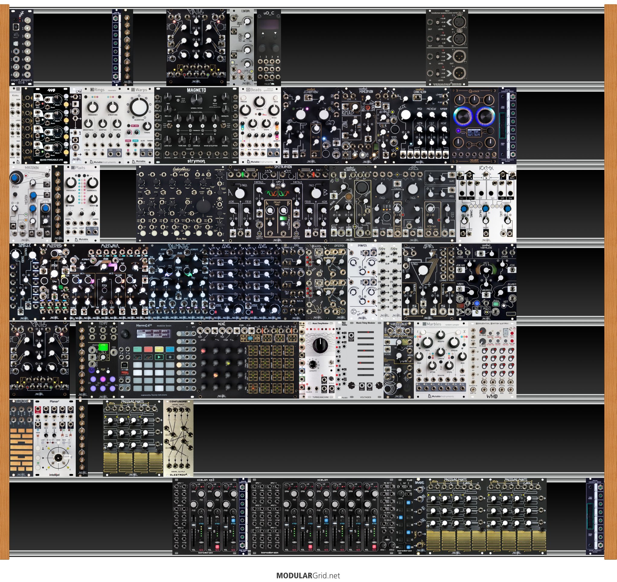Select the Multiwave module
This screenshot has width=617, height=582.
pyautogui.click(x=109, y=282)
